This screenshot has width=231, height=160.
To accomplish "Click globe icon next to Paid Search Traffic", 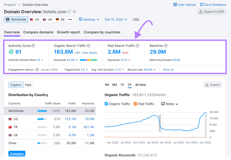I will click(x=137, y=46).
